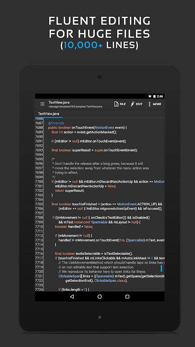Screen dimensions: 195x347
Task: Click 'return superResult;' line
Action: coord(70,191)
